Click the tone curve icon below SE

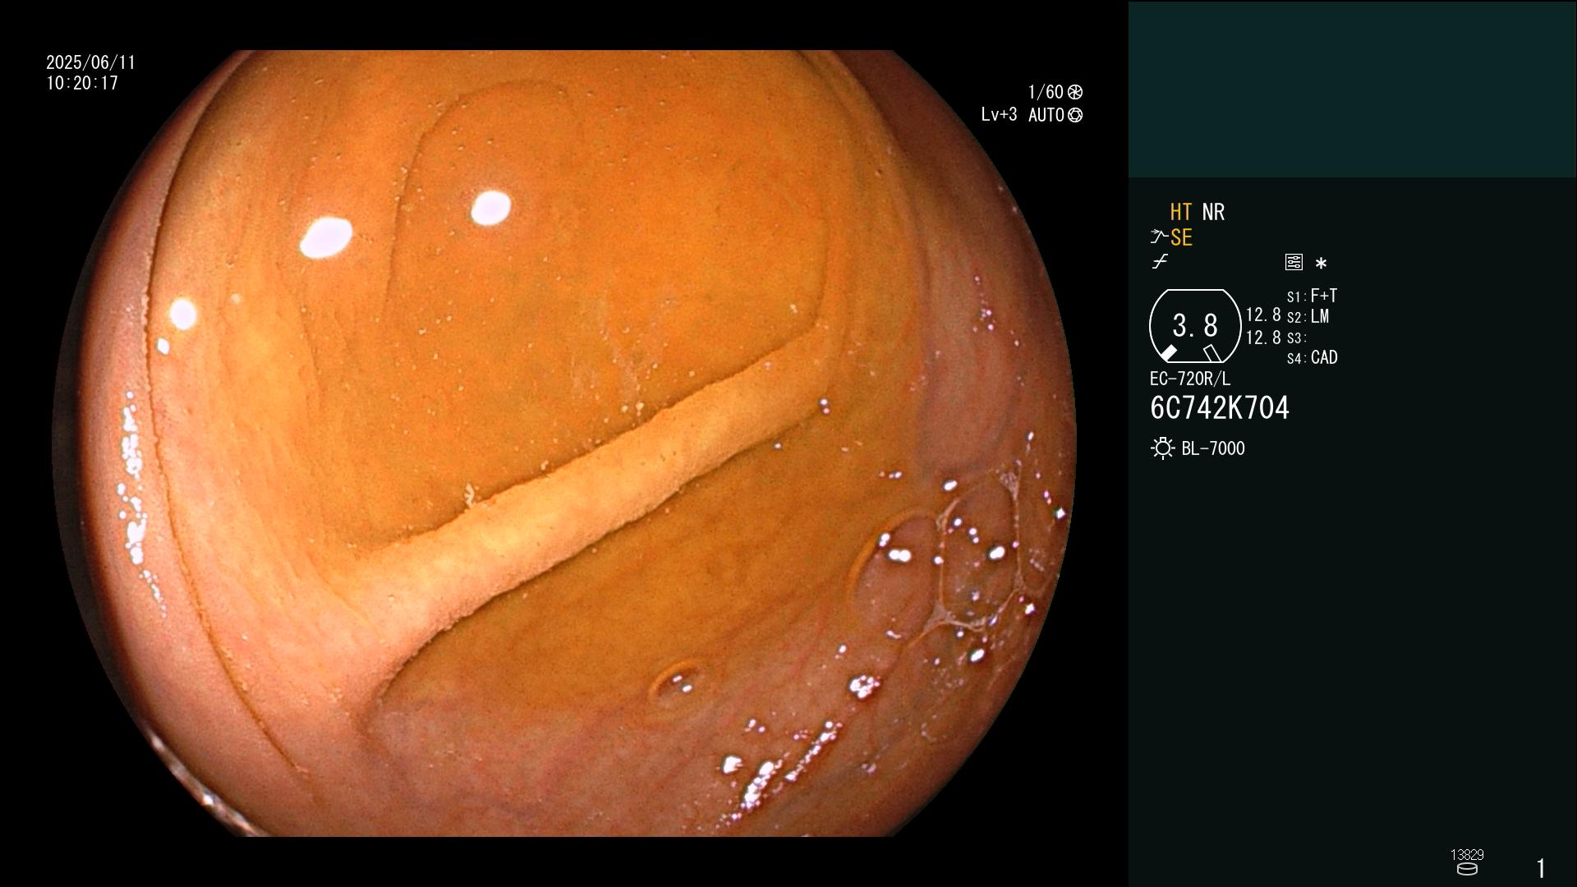1160,262
